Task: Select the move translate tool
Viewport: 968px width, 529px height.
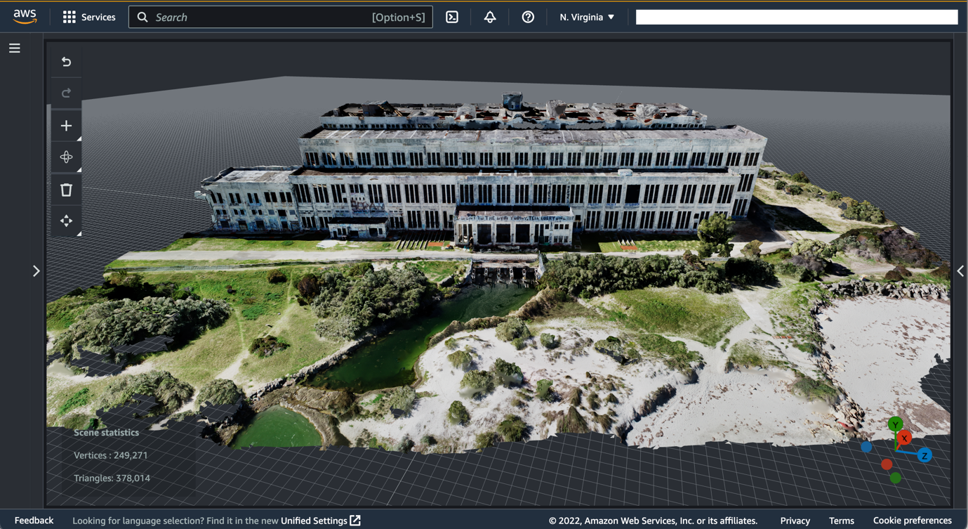Action: [66, 221]
